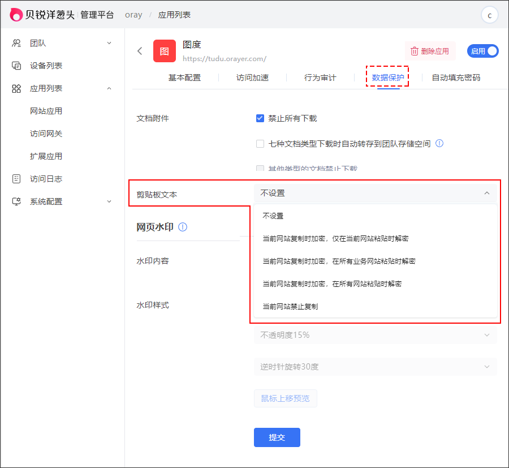Check 七种文档类型下载时自动转存 checkbox

pos(260,144)
